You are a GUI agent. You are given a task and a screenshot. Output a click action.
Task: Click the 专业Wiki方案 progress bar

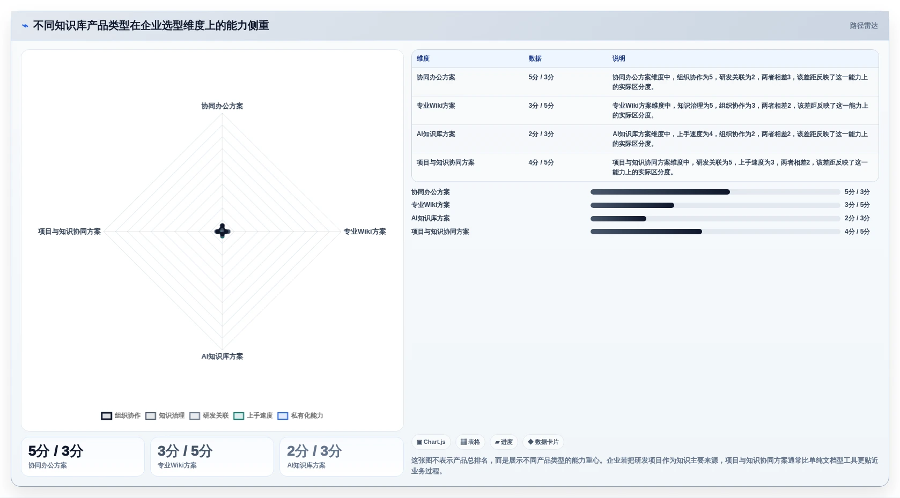click(715, 205)
